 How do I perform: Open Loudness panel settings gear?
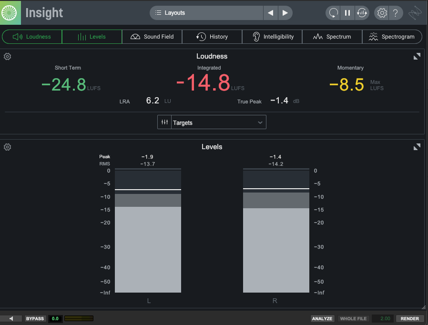[7, 57]
